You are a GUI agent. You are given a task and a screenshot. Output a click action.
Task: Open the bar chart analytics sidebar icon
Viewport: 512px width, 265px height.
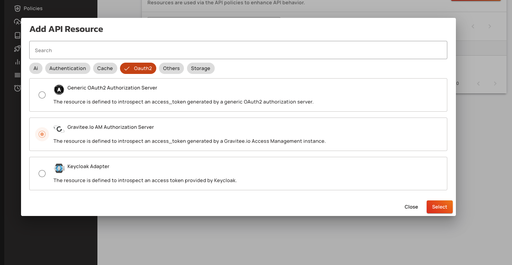point(17,62)
